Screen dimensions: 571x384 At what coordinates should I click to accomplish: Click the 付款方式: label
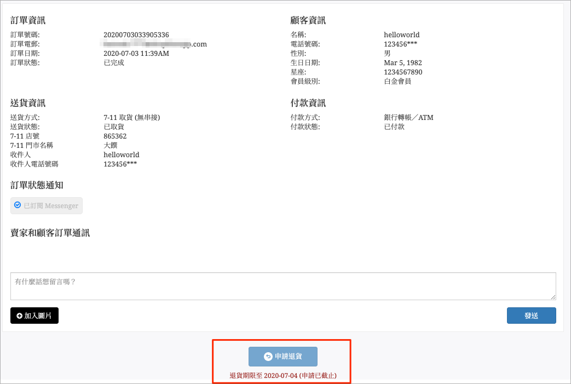305,117
